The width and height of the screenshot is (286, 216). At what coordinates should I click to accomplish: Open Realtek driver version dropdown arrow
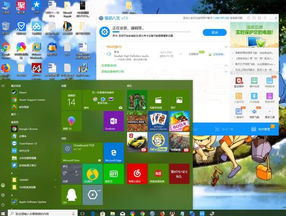click(181, 54)
